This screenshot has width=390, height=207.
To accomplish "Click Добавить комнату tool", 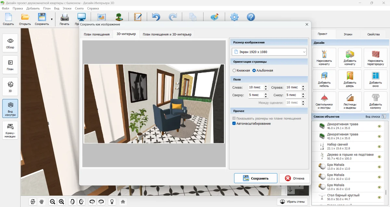I will coord(350,58).
